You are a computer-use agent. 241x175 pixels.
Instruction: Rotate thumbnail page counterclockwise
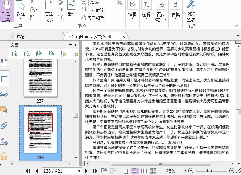tap(39, 54)
